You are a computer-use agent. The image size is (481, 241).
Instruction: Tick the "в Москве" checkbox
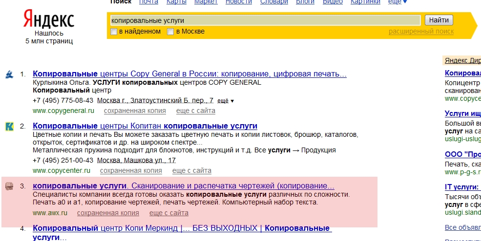(x=170, y=32)
